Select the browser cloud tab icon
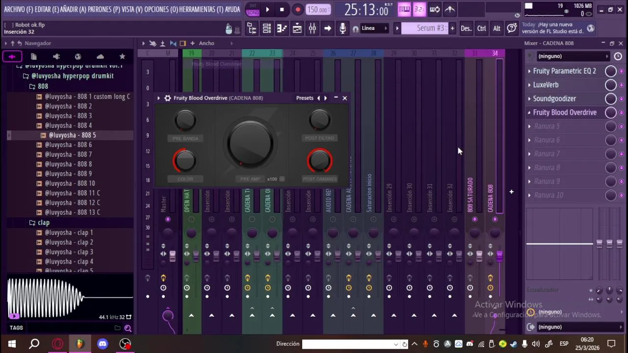Image resolution: width=628 pixels, height=353 pixels. [x=100, y=56]
